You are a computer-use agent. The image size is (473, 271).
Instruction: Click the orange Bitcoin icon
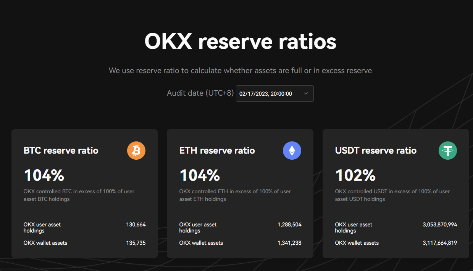(x=136, y=150)
